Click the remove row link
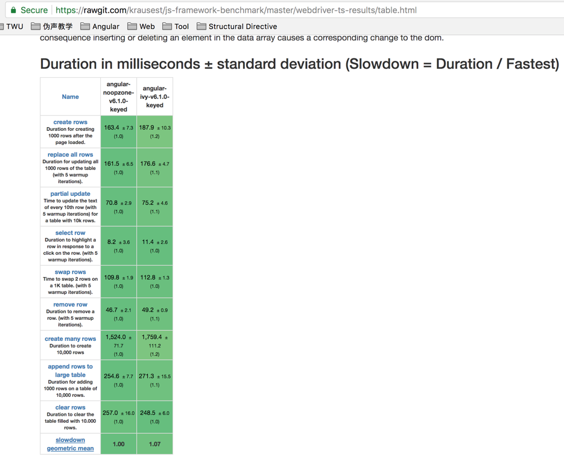The width and height of the screenshot is (564, 462). pyautogui.click(x=70, y=304)
